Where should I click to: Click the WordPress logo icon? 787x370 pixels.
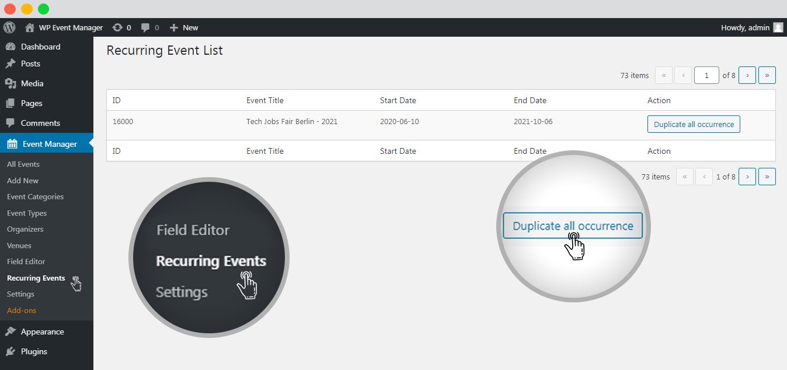point(9,27)
